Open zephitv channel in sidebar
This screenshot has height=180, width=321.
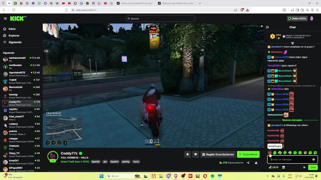[x=21, y=110]
